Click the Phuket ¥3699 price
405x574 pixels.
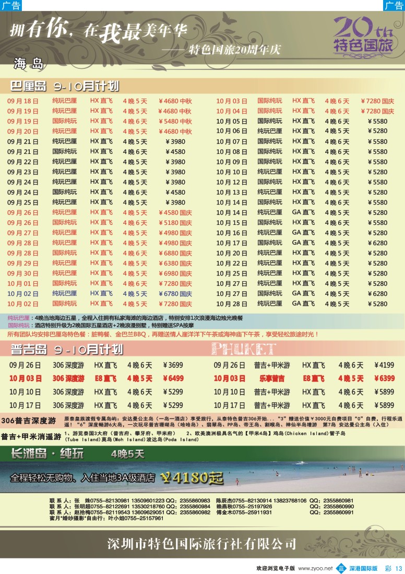(173, 365)
